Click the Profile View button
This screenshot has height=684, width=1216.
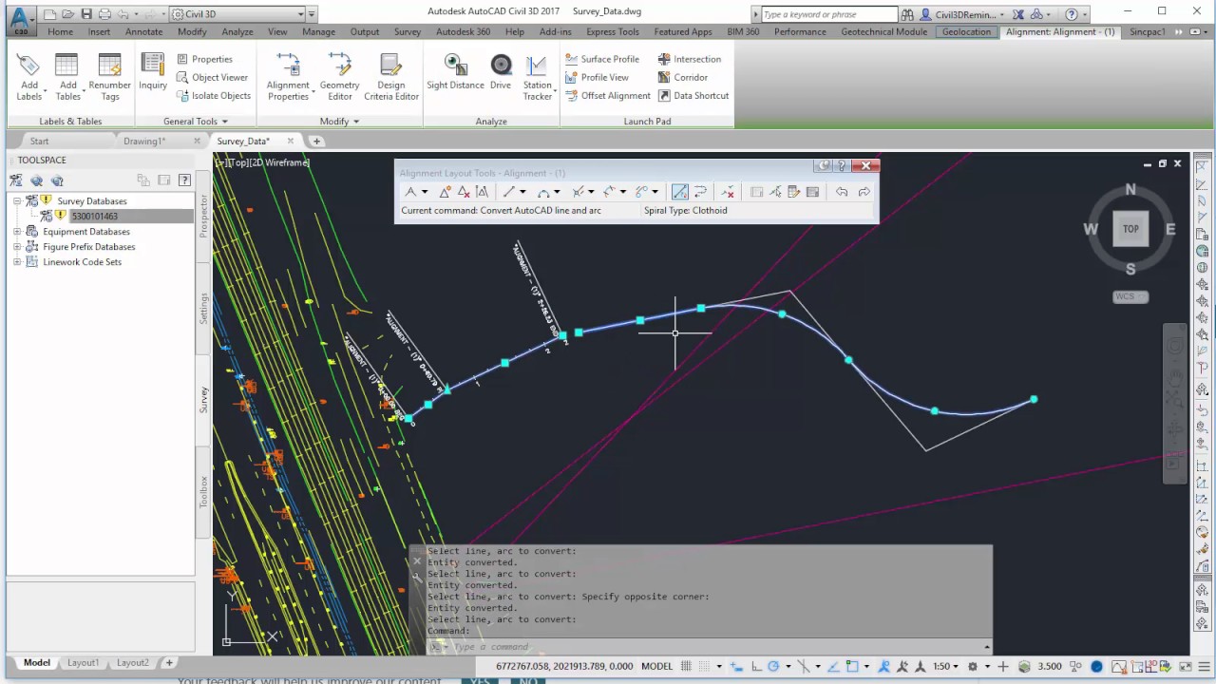coord(597,77)
